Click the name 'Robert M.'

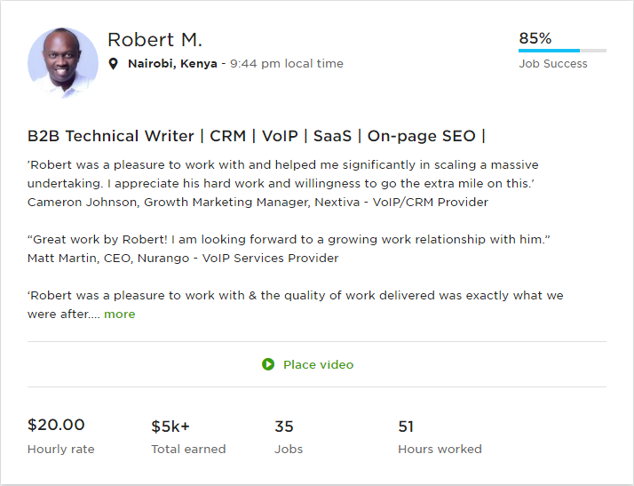tap(155, 40)
